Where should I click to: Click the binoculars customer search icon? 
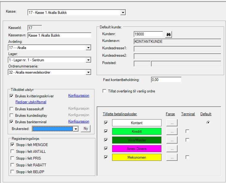[x=168, y=35]
